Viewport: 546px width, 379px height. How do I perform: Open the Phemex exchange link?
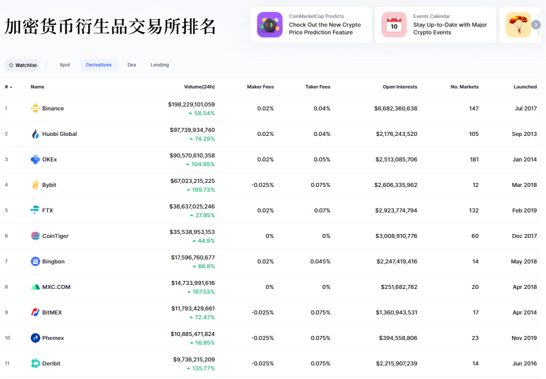click(x=53, y=338)
